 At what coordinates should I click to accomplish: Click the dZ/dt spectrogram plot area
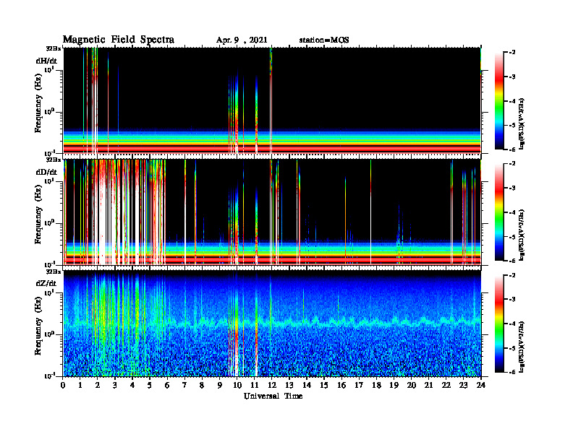[272, 323]
